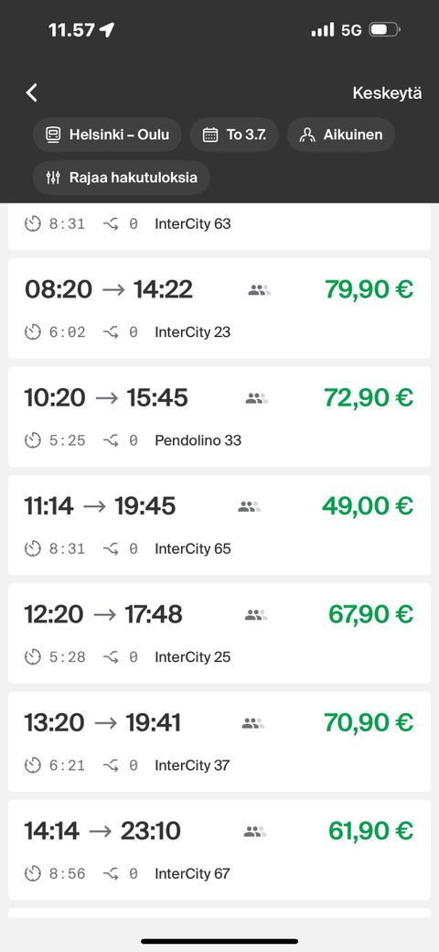Select the 79,90 € InterCity 23 price
Image resolution: width=439 pixels, height=952 pixels.
[x=369, y=289]
